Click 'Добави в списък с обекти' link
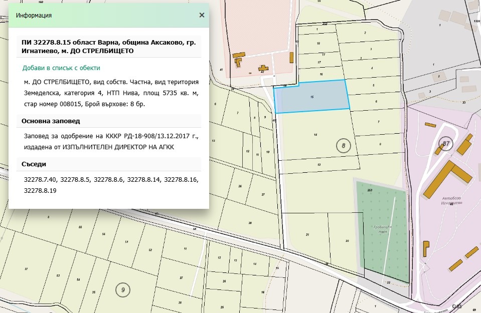481x313 pixels. pos(61,68)
